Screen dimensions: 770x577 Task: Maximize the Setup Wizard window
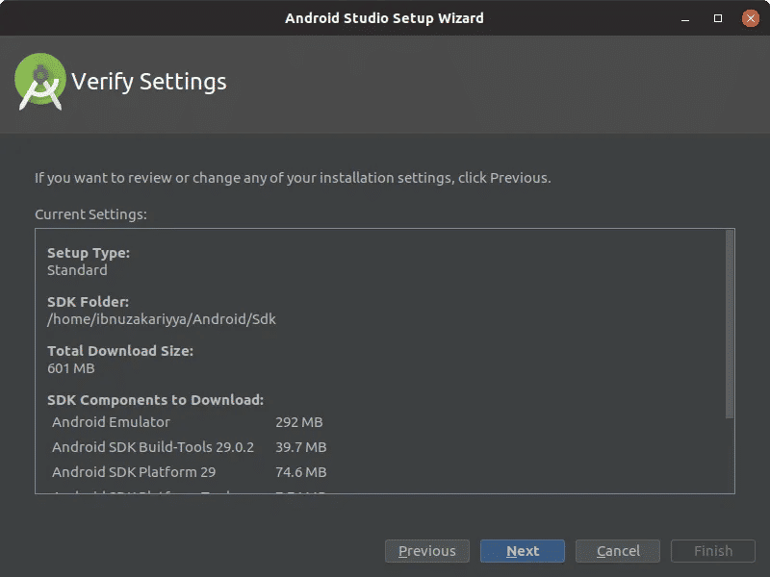point(718,18)
